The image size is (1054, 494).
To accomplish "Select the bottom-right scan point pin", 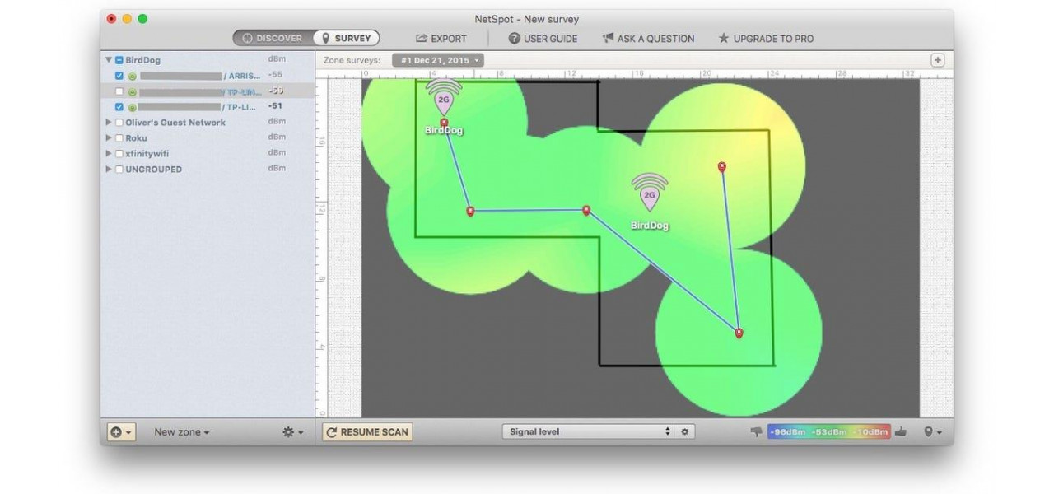I will (739, 333).
